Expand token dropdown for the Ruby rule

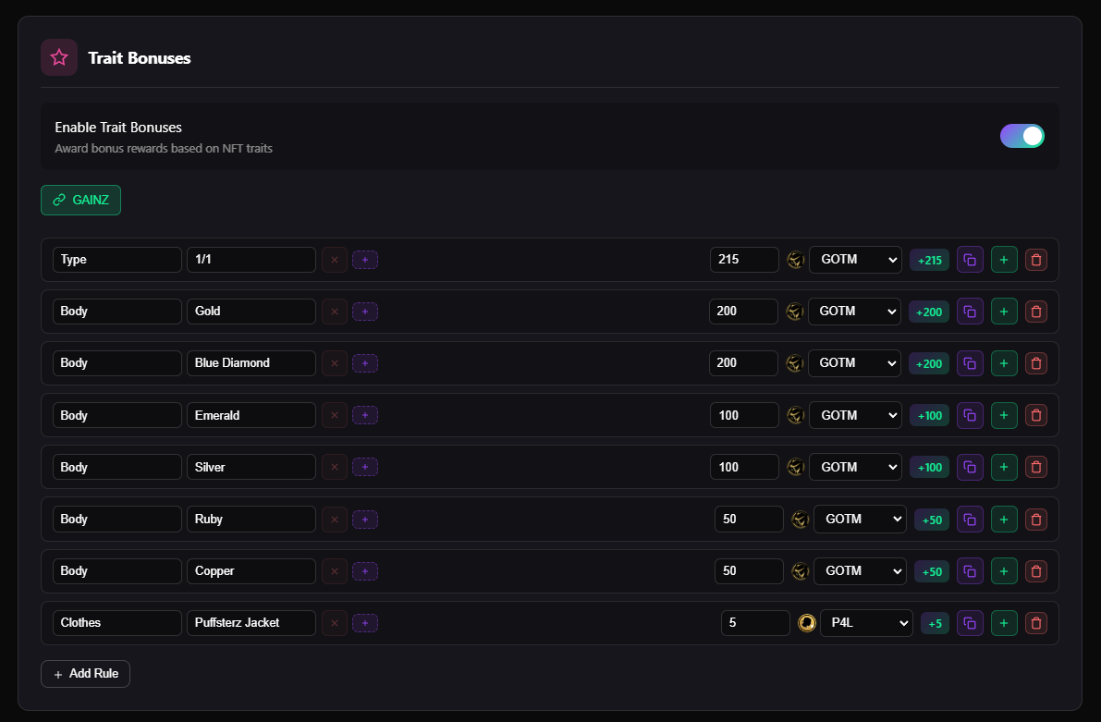pyautogui.click(x=859, y=520)
